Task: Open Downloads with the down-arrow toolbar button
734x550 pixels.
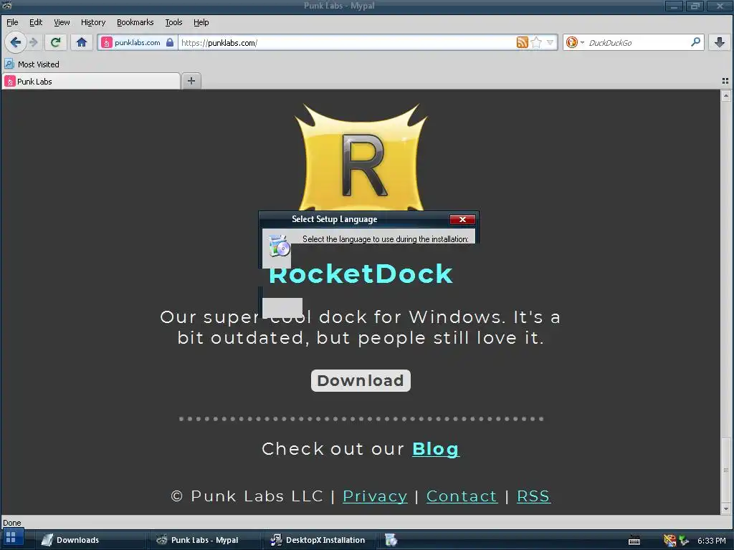Action: [720, 42]
